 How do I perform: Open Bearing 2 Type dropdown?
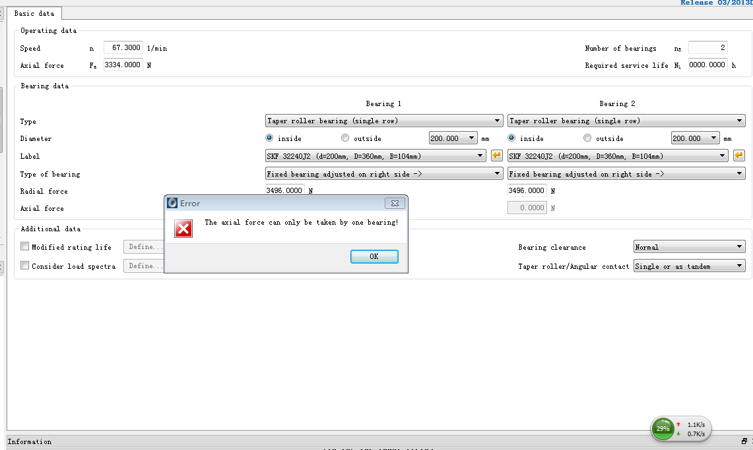coord(626,121)
